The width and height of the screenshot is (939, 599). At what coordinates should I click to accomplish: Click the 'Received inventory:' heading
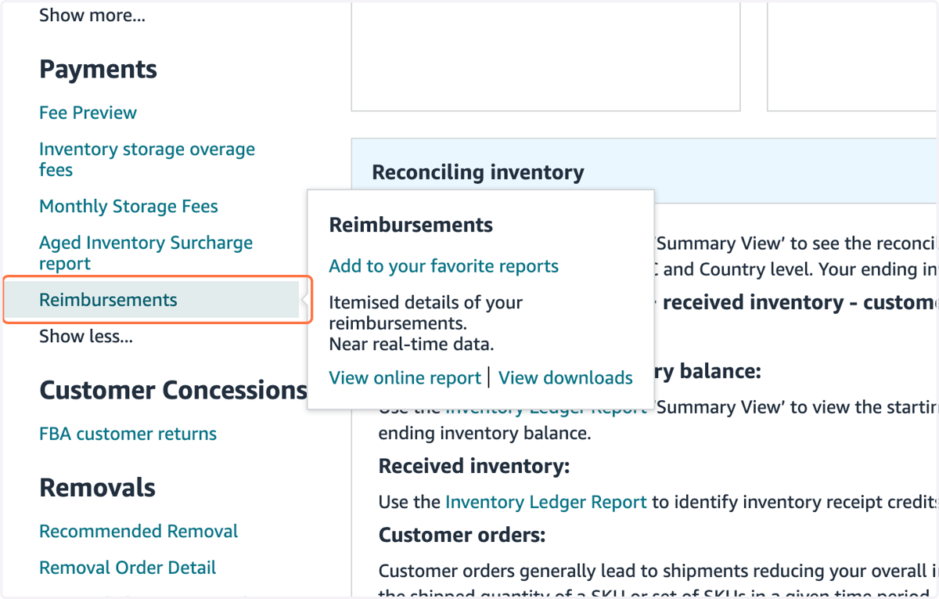(x=474, y=467)
